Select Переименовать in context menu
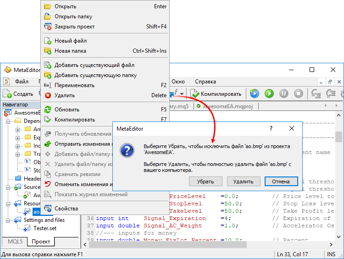Screen dimensions: 344x259 tap(105, 85)
